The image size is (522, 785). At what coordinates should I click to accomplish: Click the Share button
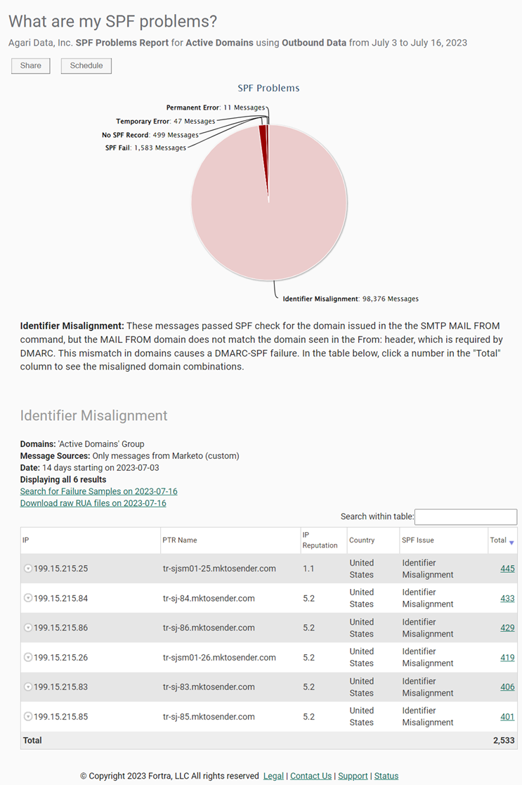click(x=30, y=65)
